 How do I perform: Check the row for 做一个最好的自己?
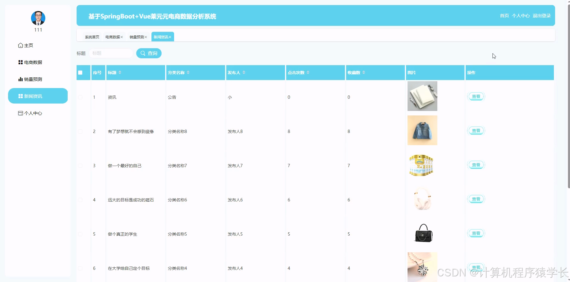(80, 165)
